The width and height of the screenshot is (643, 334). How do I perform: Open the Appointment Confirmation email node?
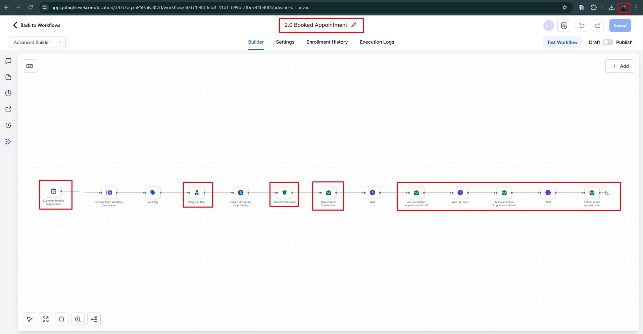click(329, 192)
